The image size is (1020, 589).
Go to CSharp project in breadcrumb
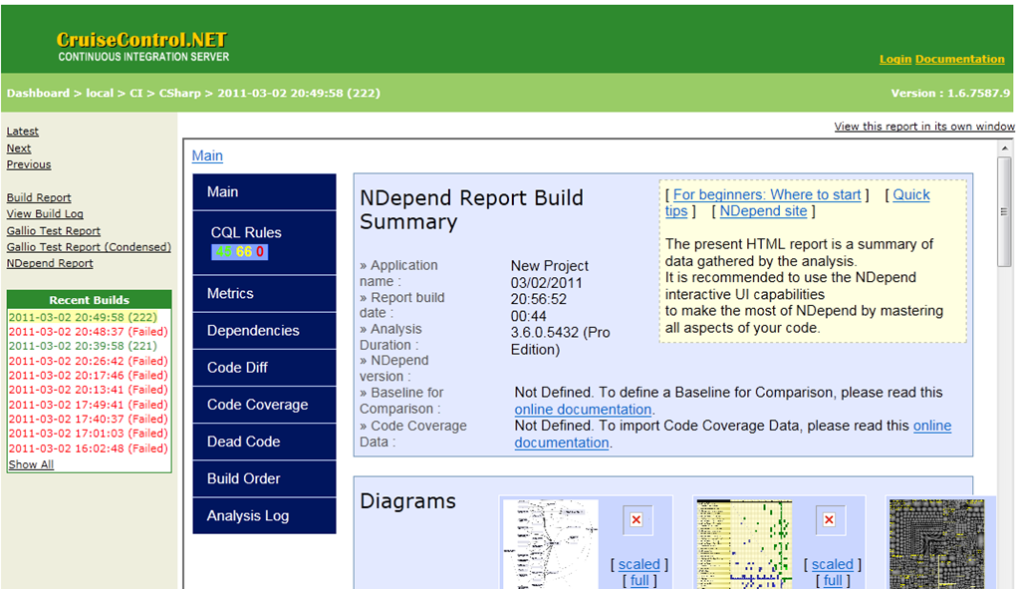tap(180, 93)
